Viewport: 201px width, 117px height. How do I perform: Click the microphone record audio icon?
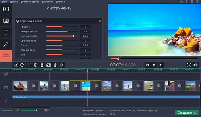coord(55,65)
